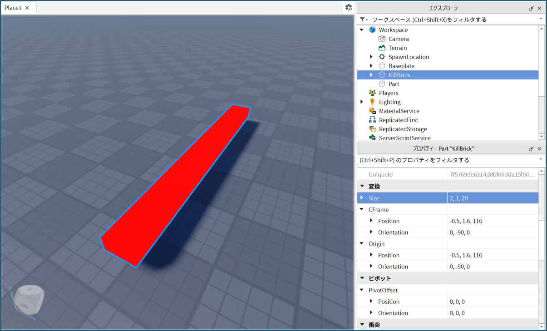Click the Lighting bulb icon

(x=372, y=102)
